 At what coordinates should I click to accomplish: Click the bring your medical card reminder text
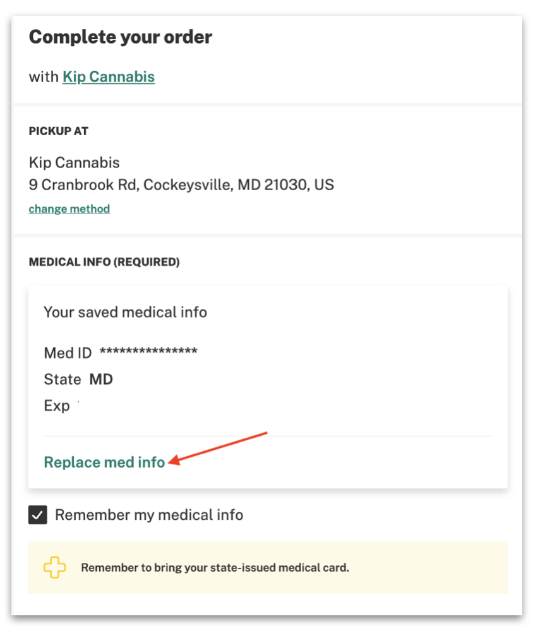pos(215,567)
